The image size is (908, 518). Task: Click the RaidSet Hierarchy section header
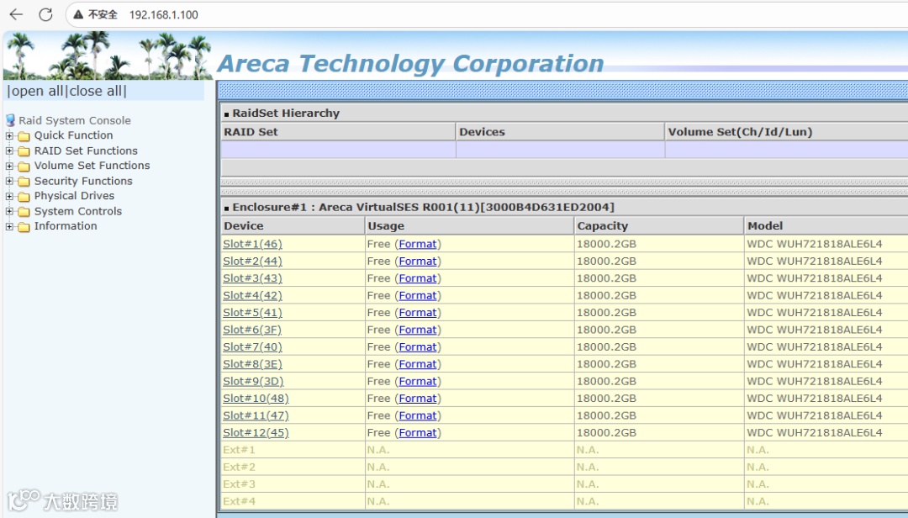click(x=286, y=113)
